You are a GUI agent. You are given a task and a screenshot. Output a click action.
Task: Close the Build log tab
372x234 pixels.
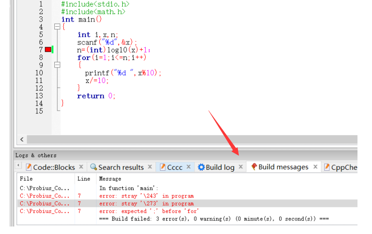point(240,167)
